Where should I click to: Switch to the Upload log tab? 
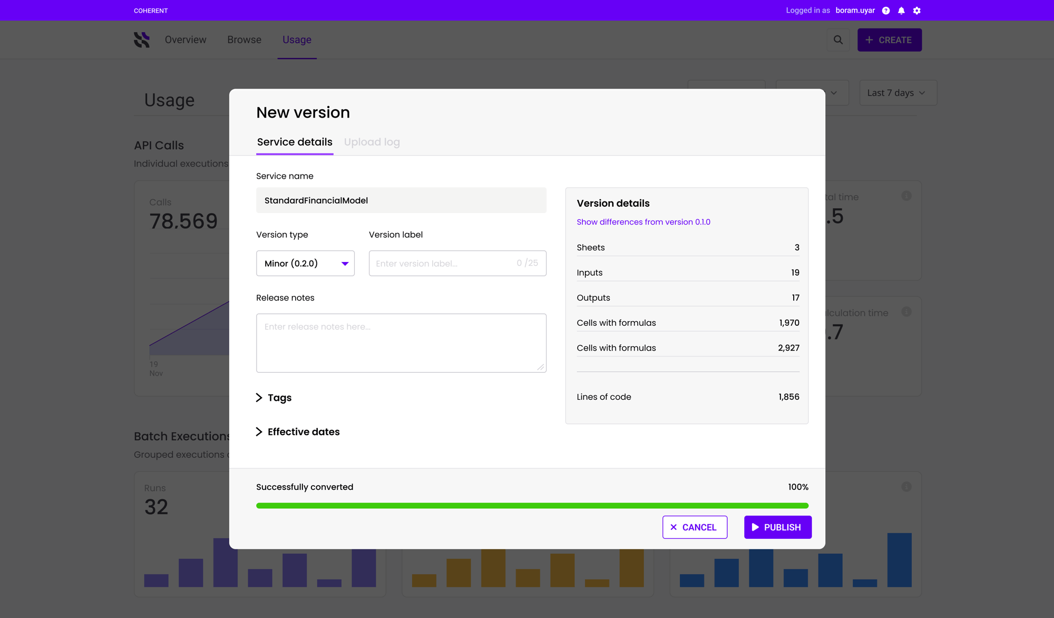pyautogui.click(x=372, y=141)
